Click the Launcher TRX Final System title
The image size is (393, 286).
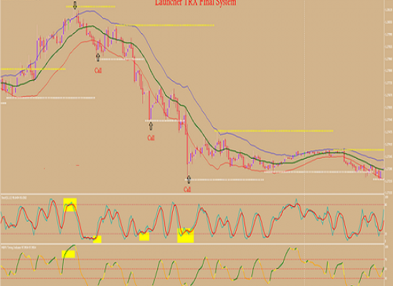[x=196, y=3]
